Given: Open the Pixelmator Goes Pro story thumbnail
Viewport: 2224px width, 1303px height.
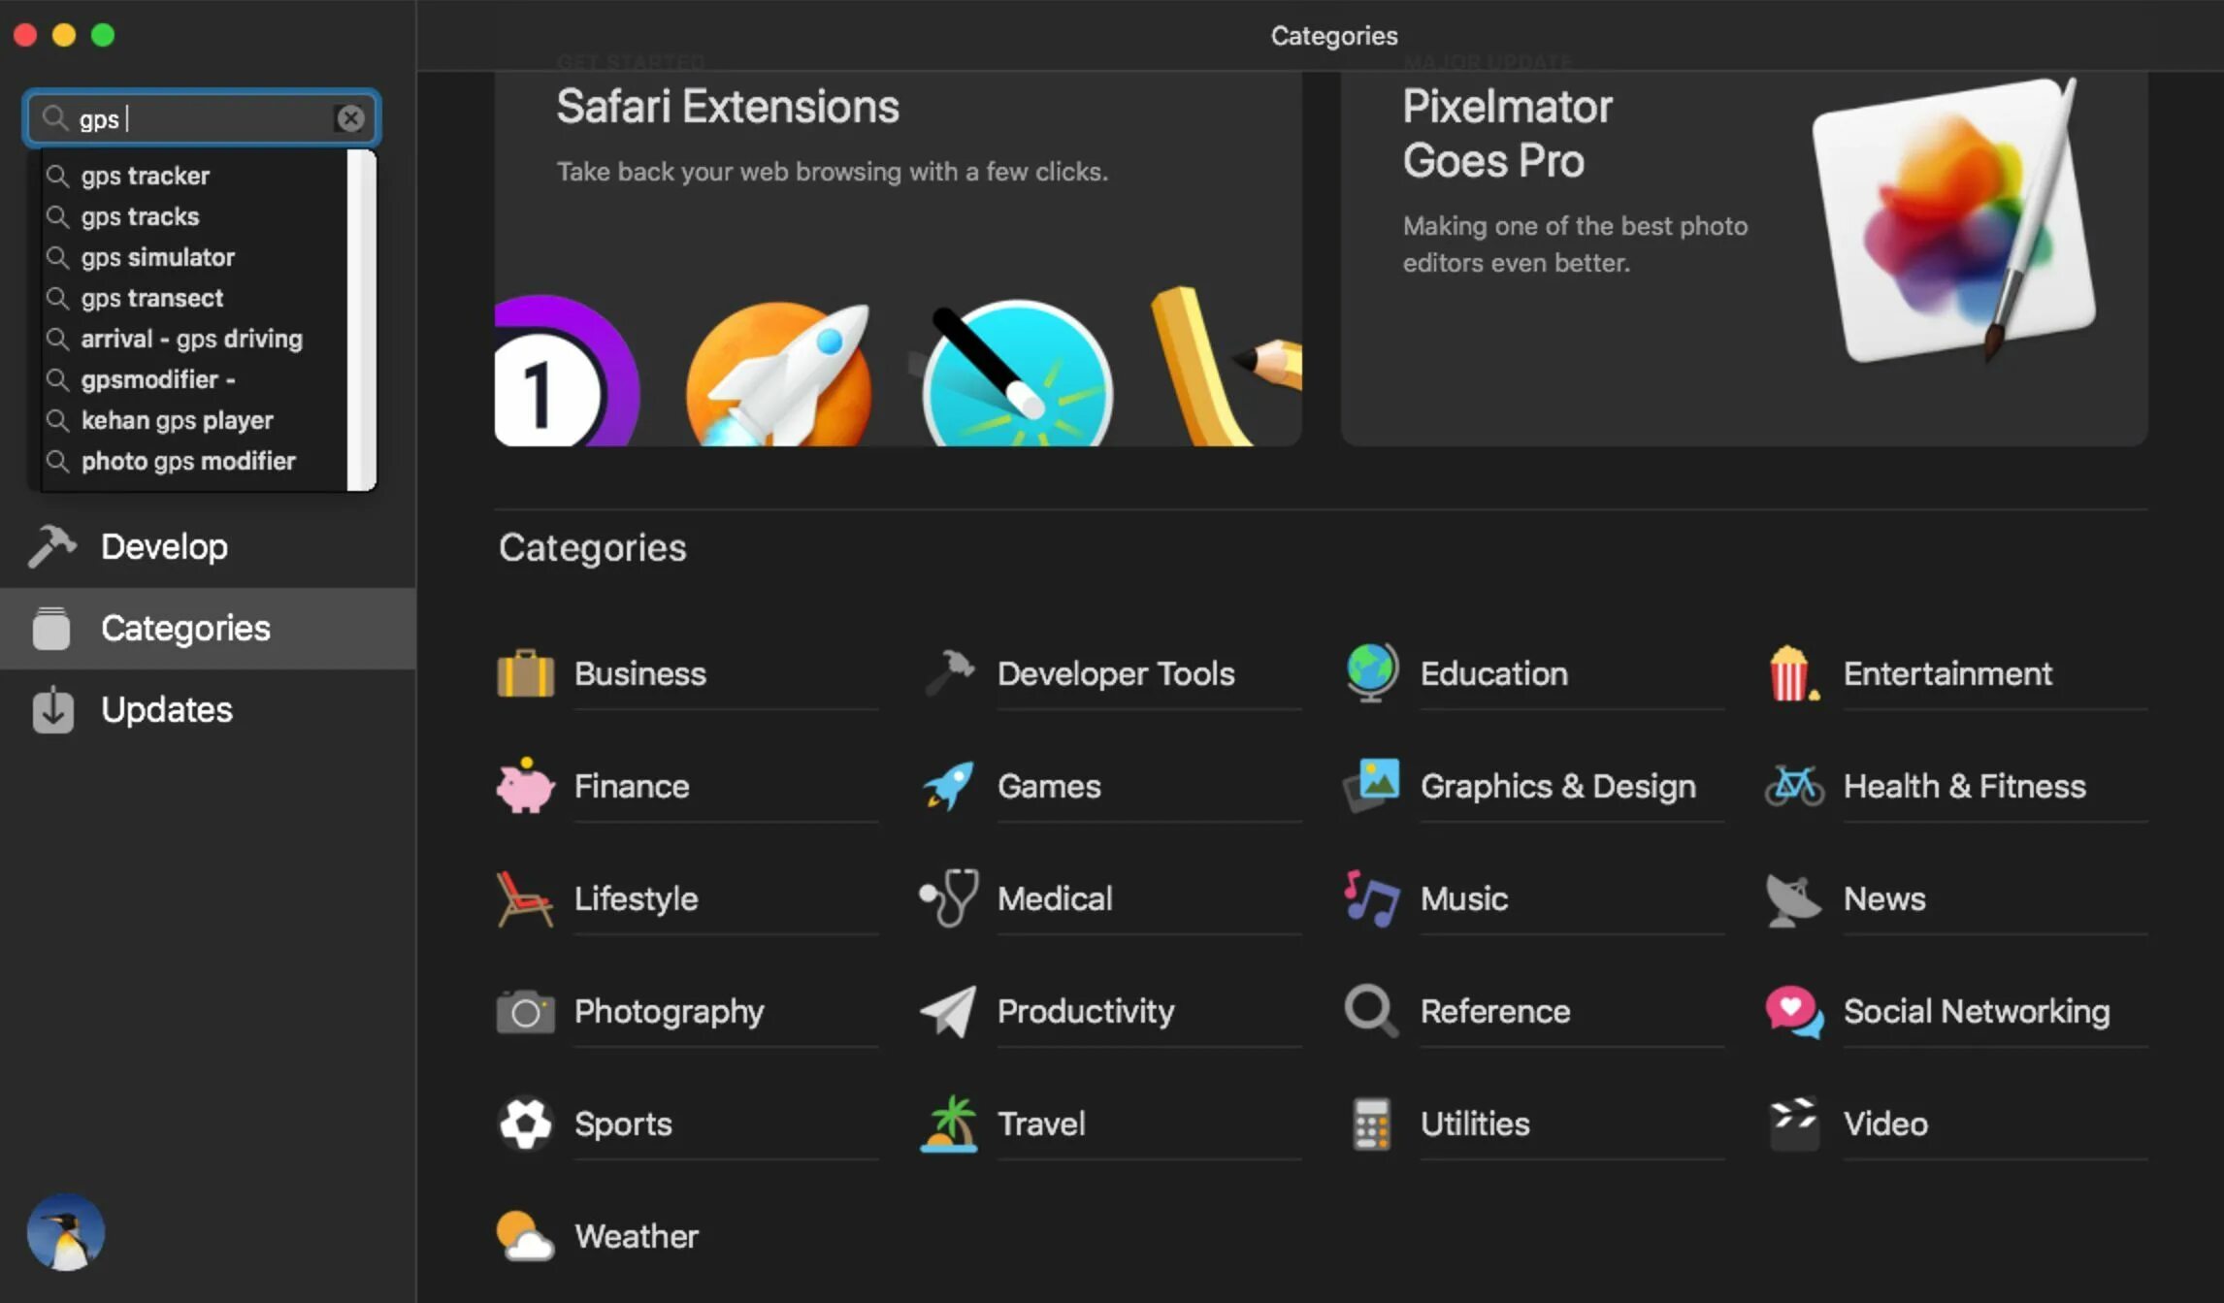Looking at the screenshot, I should (x=1953, y=219).
